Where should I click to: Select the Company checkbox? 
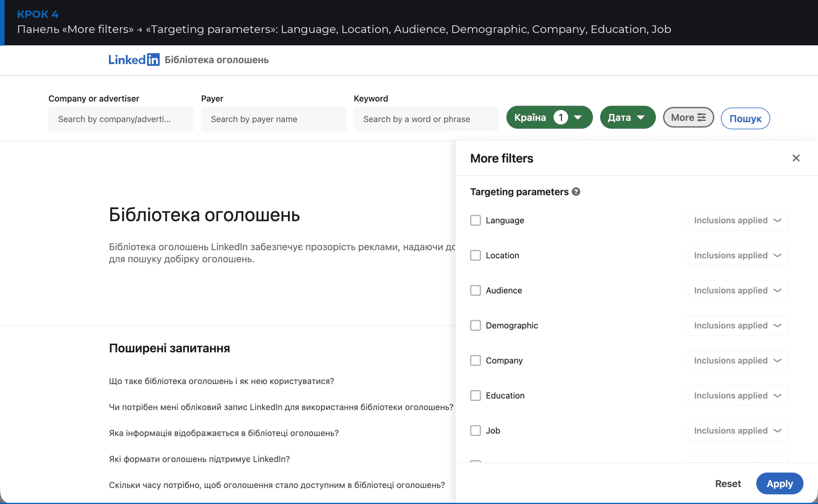click(475, 360)
